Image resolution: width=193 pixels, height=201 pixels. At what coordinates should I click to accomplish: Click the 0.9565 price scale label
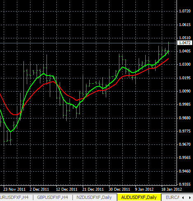click(185, 158)
